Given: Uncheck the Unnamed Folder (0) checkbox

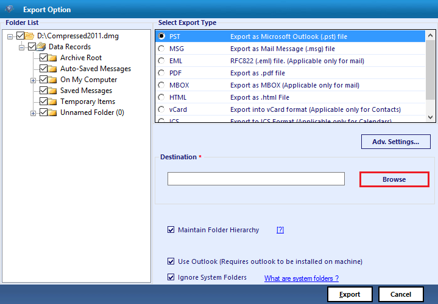Looking at the screenshot, I should click(43, 112).
